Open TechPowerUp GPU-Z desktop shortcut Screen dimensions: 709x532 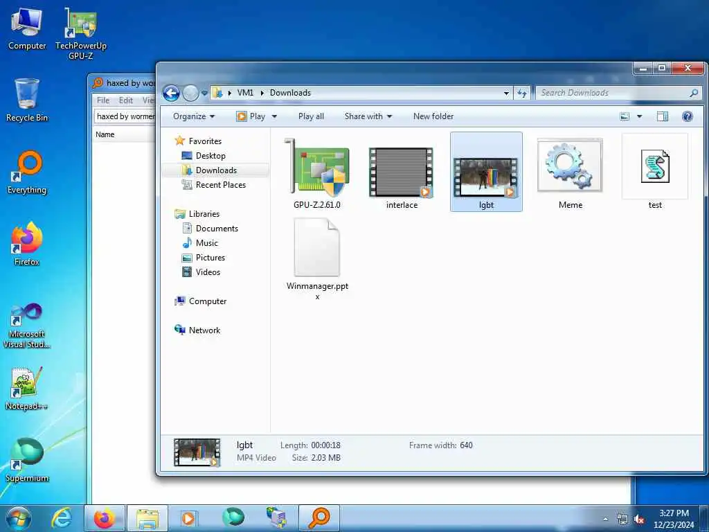coord(81,34)
